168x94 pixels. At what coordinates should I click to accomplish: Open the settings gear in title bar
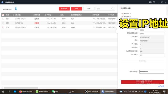[150, 2]
